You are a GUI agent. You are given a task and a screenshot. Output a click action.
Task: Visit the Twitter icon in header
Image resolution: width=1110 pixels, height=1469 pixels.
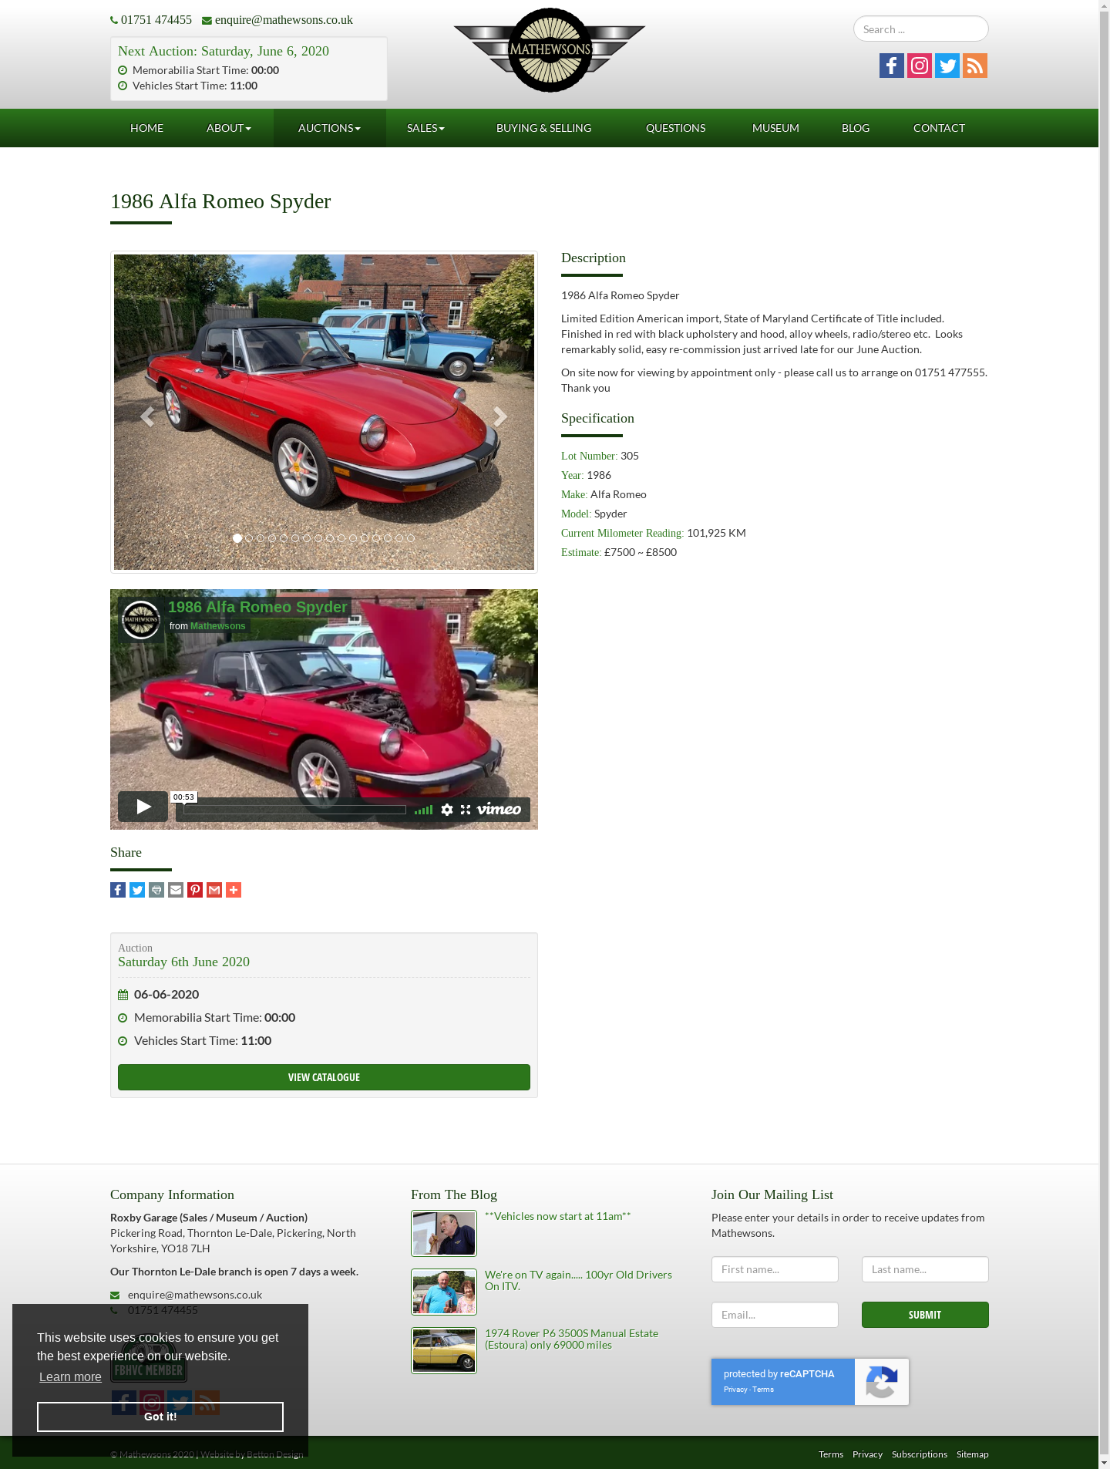947,66
